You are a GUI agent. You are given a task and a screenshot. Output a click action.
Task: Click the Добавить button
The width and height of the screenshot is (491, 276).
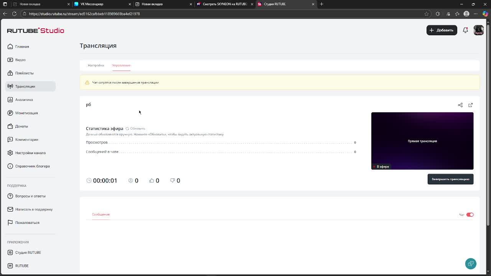pyautogui.click(x=442, y=30)
